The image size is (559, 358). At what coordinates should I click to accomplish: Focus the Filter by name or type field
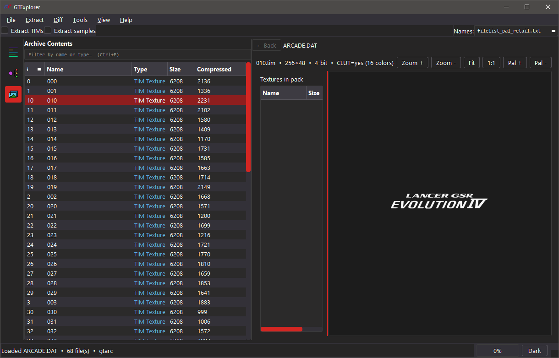click(137, 54)
